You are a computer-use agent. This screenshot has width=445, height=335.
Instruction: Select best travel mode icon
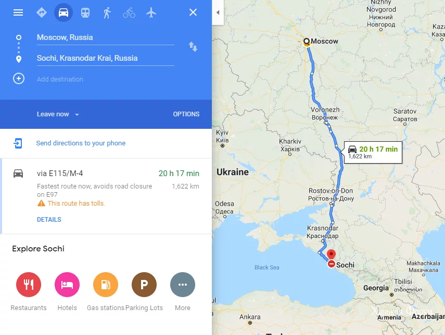[x=42, y=12]
